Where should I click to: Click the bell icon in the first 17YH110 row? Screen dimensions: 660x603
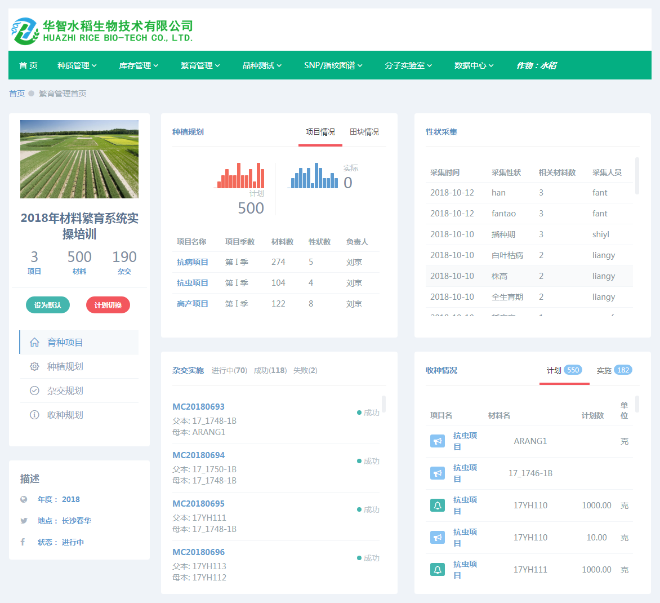coord(438,506)
